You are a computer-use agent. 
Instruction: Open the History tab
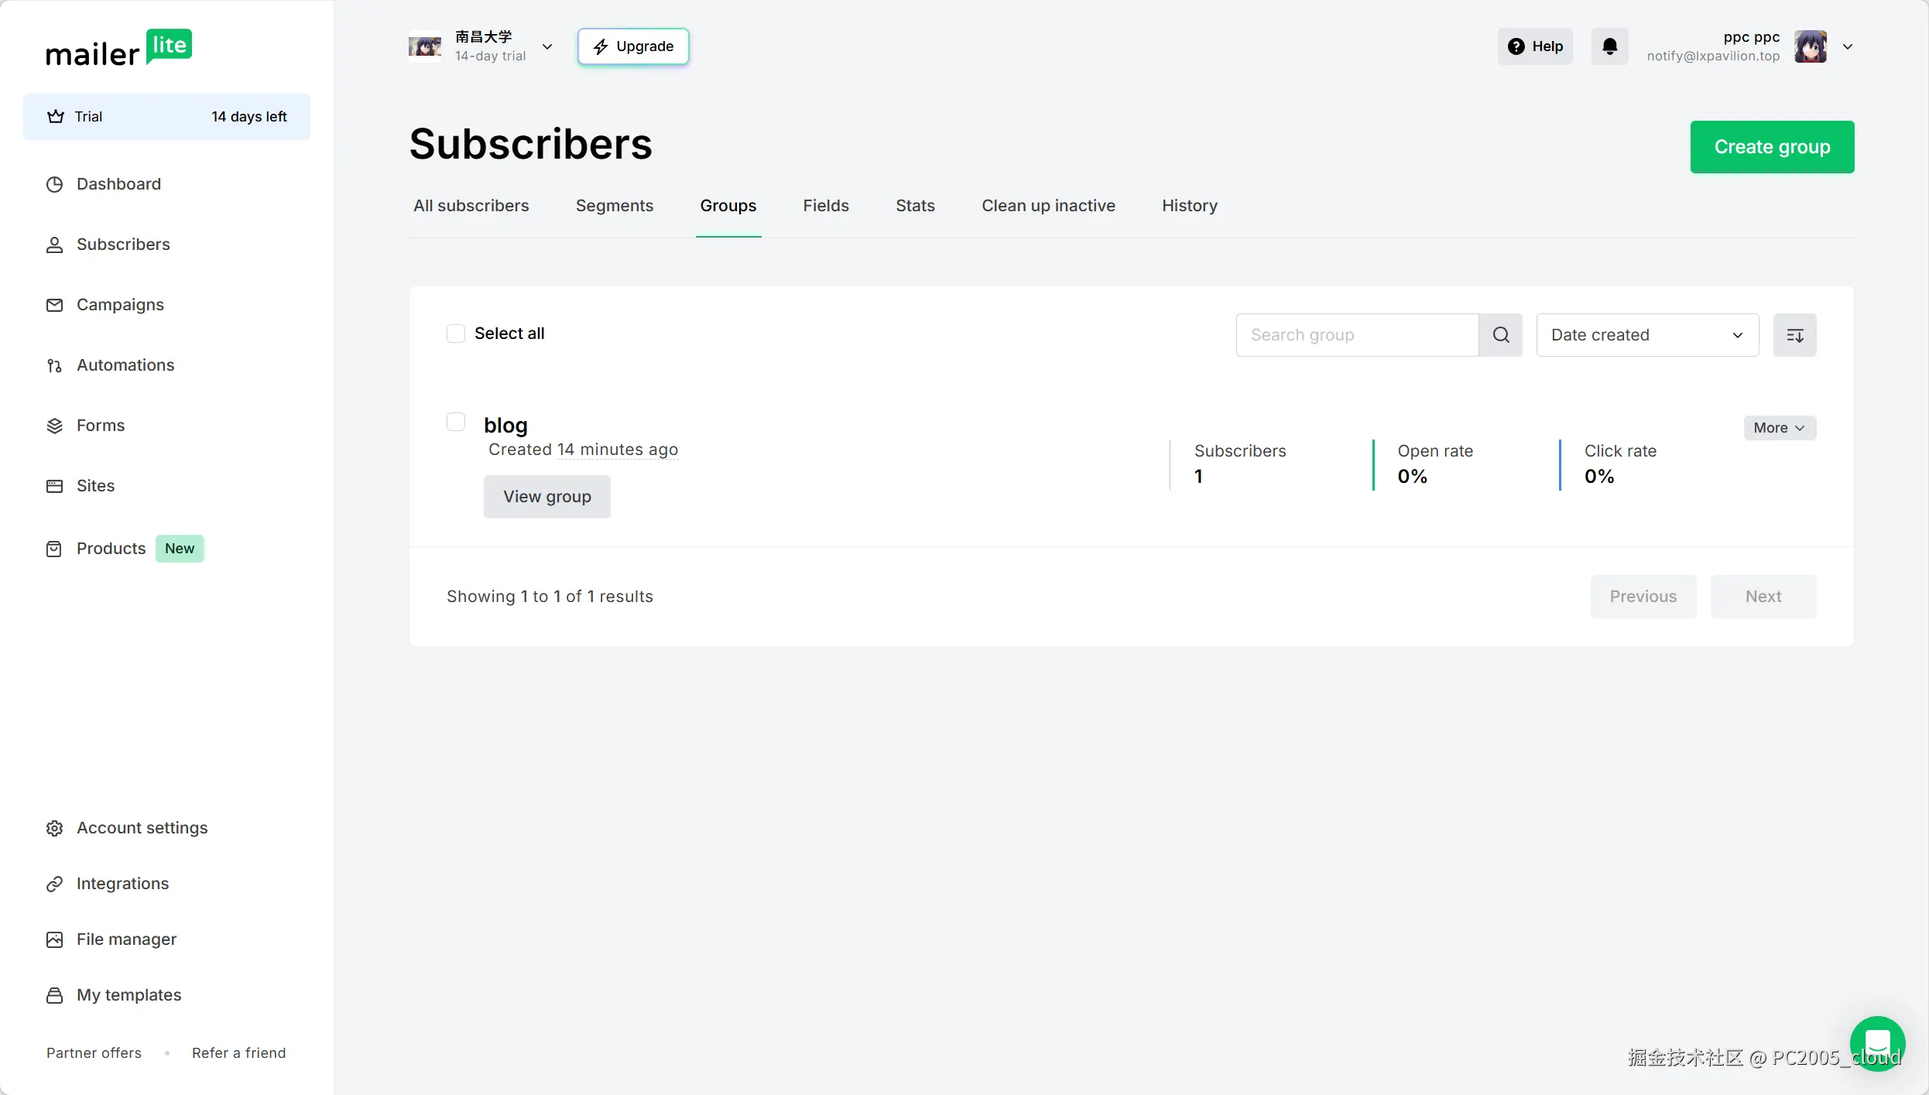(x=1190, y=206)
